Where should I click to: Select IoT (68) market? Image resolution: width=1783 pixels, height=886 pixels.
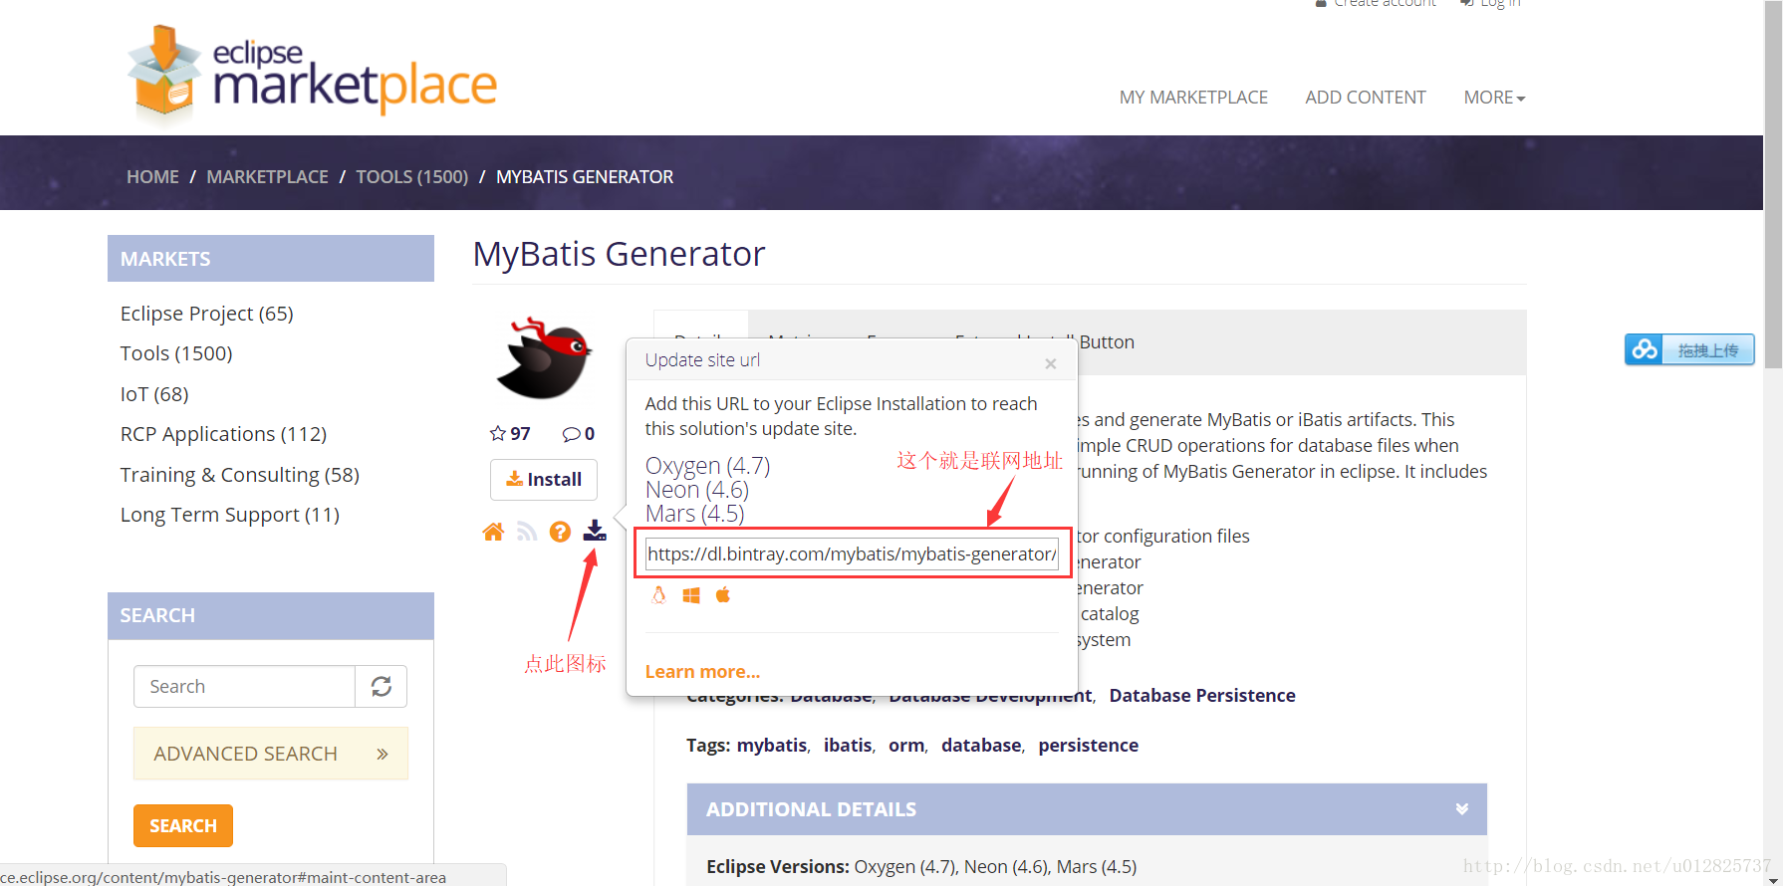click(x=154, y=394)
